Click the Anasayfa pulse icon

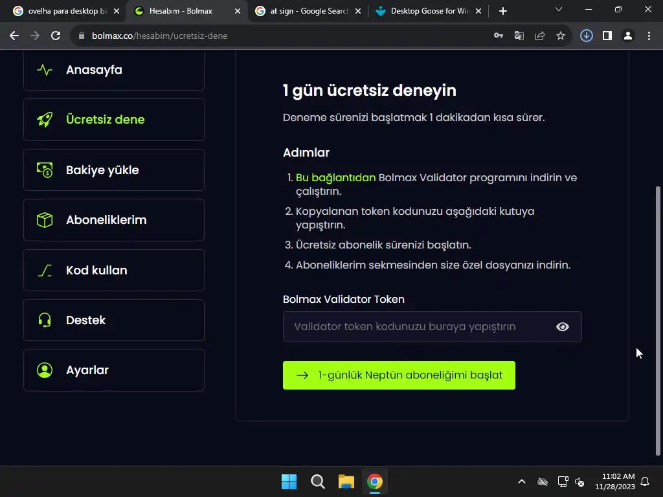point(45,70)
